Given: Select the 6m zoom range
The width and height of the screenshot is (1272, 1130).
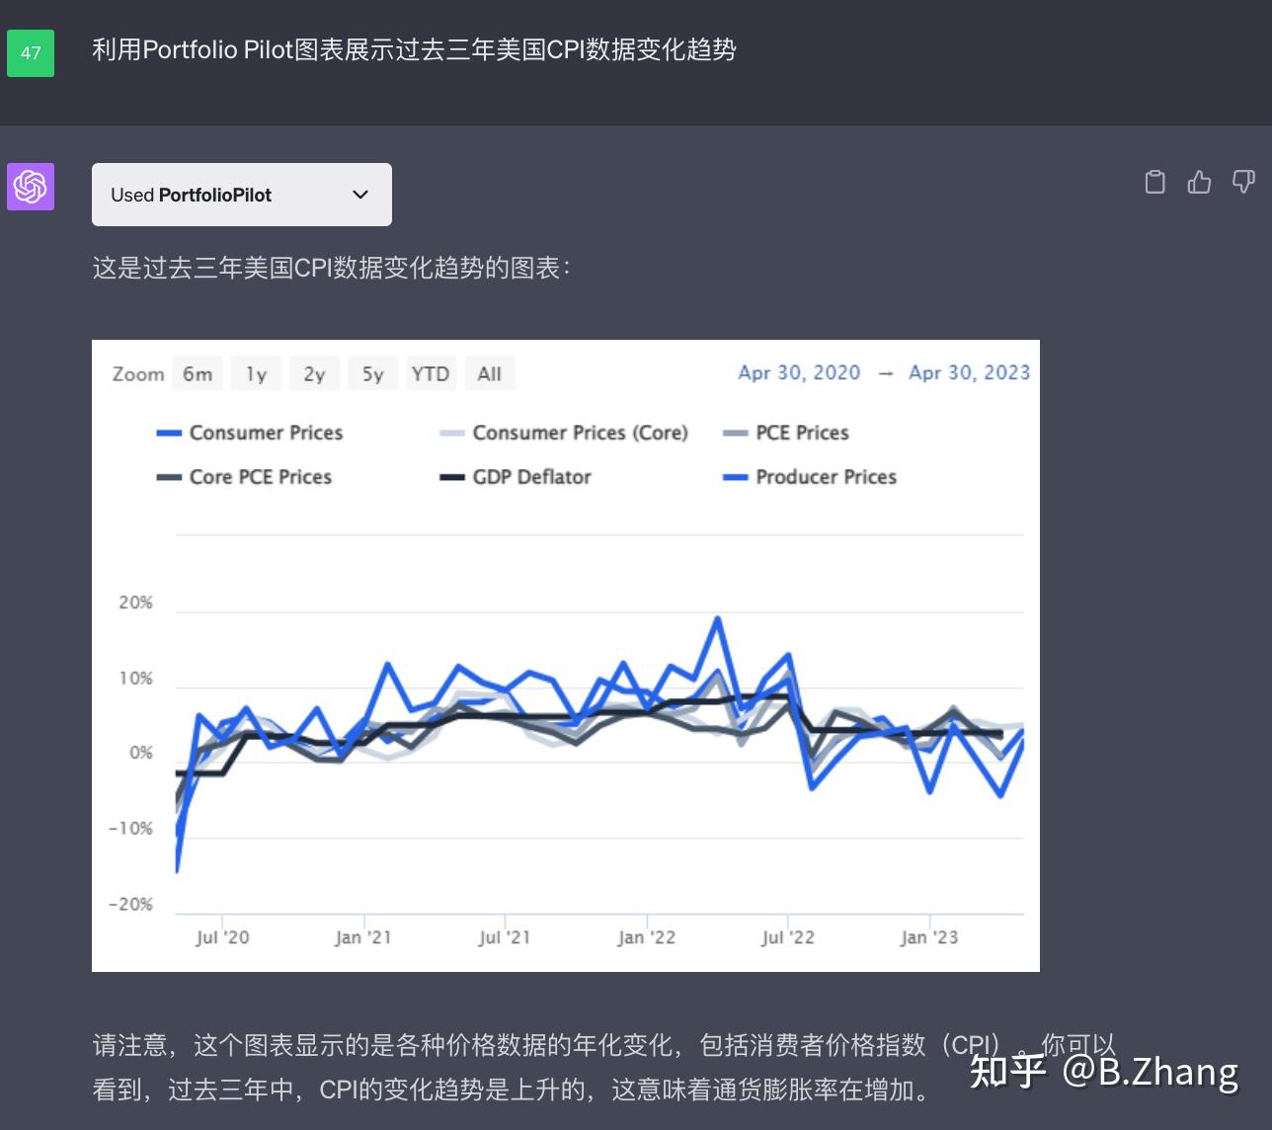Looking at the screenshot, I should coord(198,373).
